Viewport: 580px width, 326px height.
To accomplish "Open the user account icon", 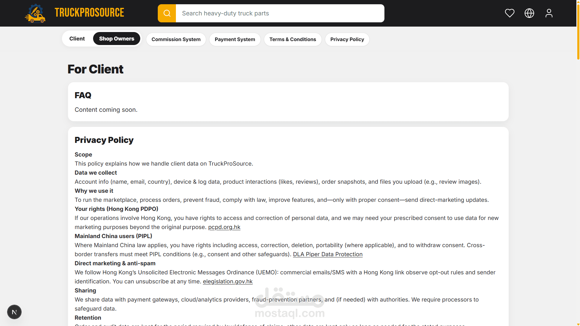I will pos(549,13).
